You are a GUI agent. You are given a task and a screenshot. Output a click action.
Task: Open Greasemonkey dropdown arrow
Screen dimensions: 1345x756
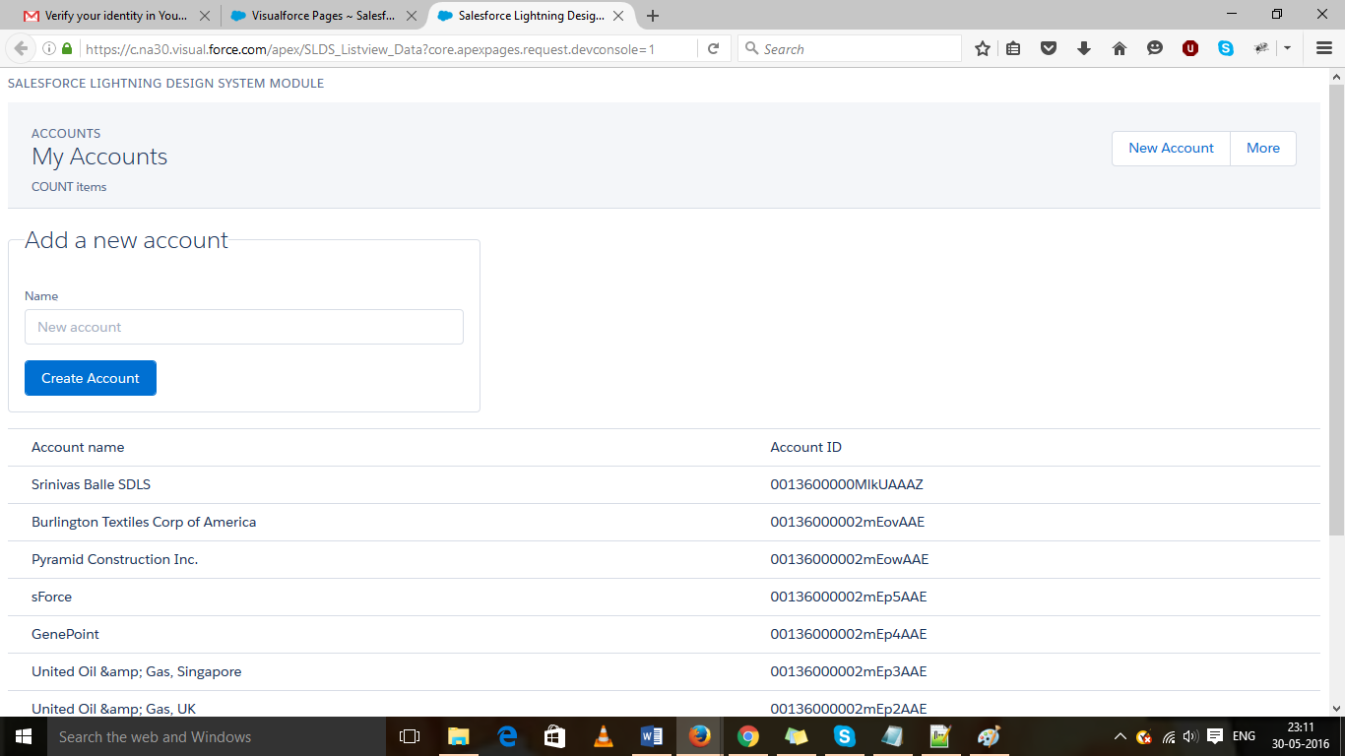click(x=1287, y=48)
